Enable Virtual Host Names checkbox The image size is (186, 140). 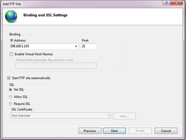[x=12, y=54]
